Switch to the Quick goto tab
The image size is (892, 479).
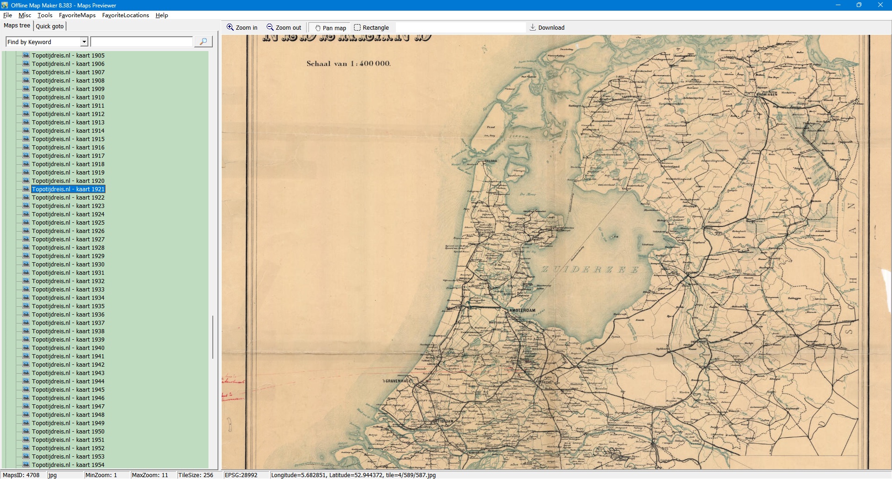point(50,26)
